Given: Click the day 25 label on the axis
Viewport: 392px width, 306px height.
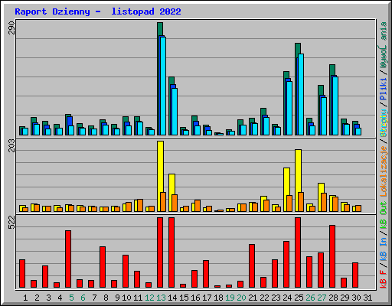Looking at the screenshot, I should (x=299, y=298).
